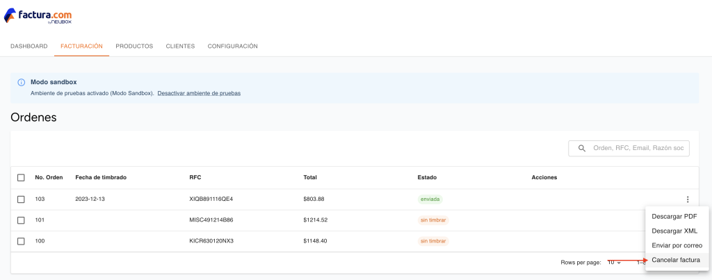Click total $1148.40

[316, 241]
